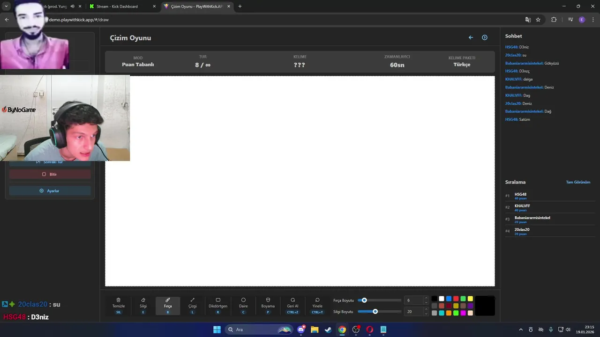Screen dimensions: 600x337
Task: Open OBS Studio from the taskbar
Action: pyautogui.click(x=356, y=330)
